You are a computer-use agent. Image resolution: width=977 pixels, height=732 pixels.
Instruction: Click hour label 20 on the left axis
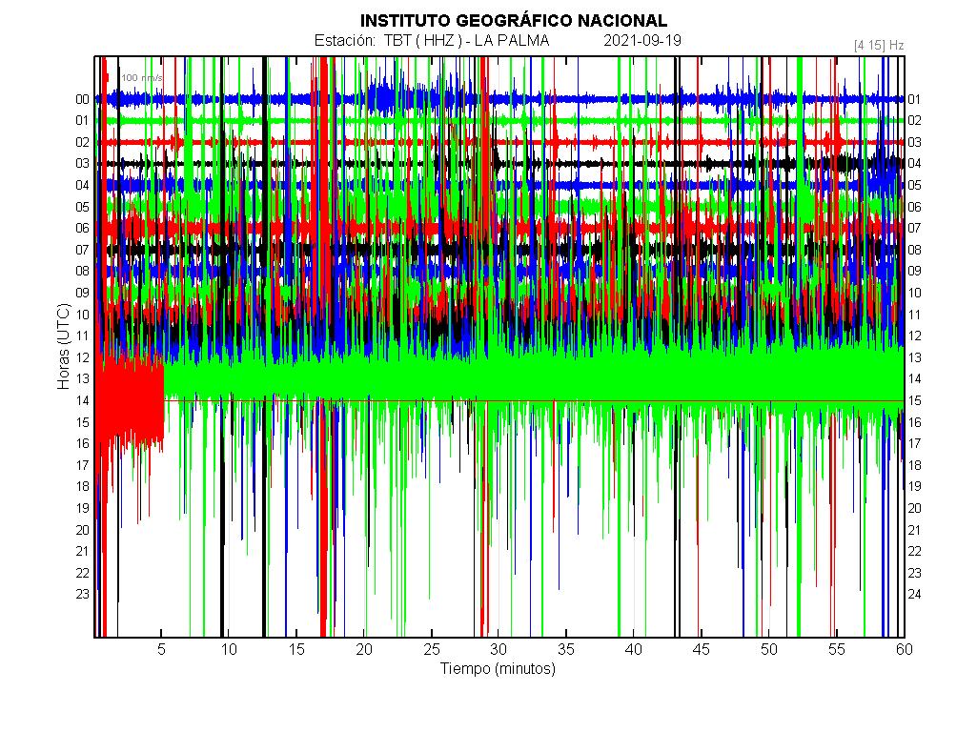tap(82, 530)
